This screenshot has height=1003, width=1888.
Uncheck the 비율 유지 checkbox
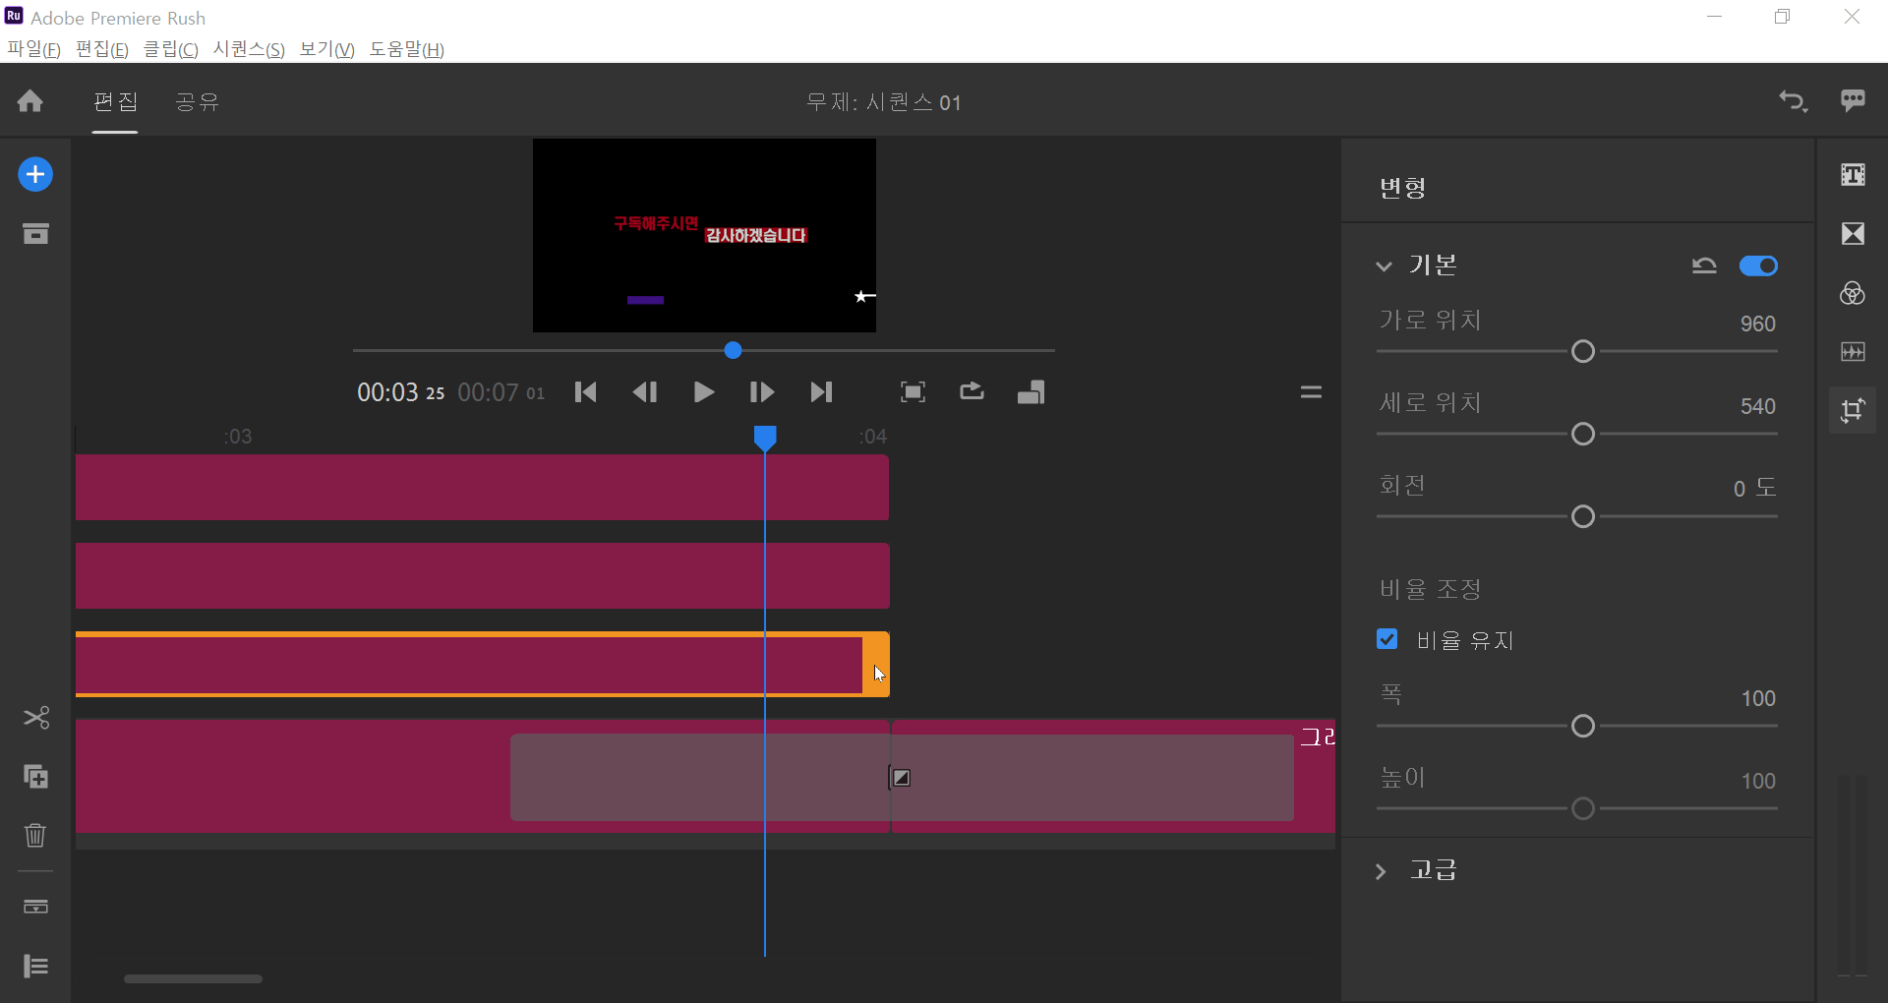coord(1387,639)
